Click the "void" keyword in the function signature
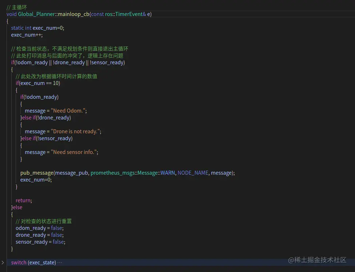Screen dimensions: 355x272 (12, 14)
